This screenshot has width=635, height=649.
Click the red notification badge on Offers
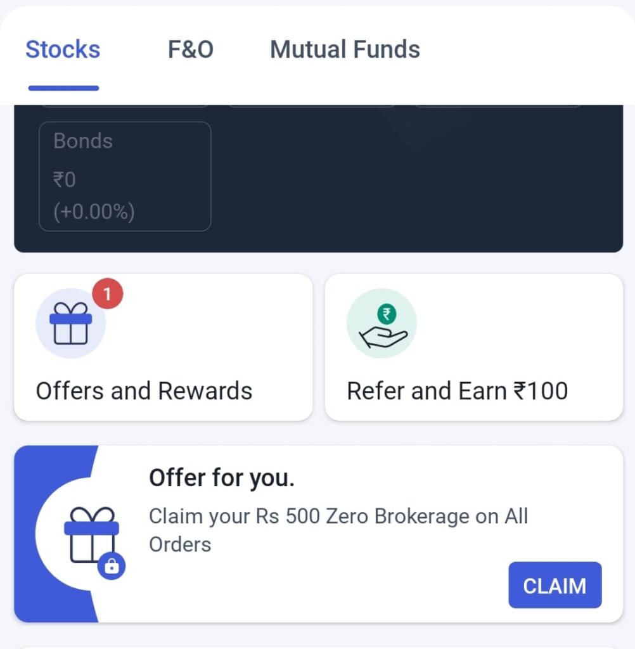click(107, 293)
